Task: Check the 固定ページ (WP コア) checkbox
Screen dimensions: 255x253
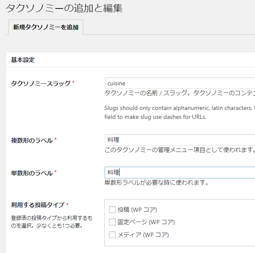Action: (112, 222)
